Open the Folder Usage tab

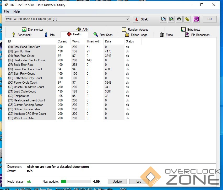point(136,35)
